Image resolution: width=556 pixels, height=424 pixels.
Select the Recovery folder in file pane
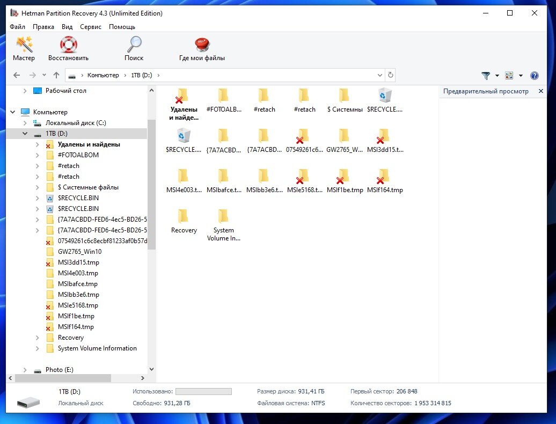[184, 221]
